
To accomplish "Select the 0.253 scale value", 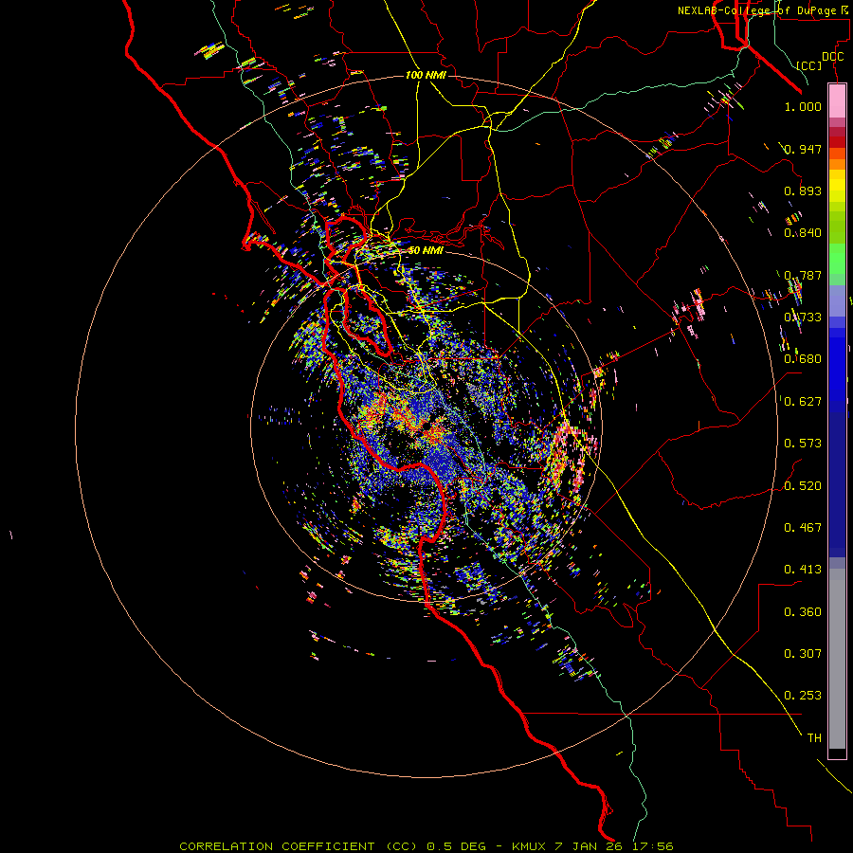I will click(x=803, y=696).
